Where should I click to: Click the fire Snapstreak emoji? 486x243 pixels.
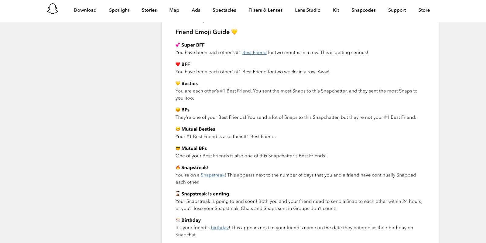tap(178, 167)
